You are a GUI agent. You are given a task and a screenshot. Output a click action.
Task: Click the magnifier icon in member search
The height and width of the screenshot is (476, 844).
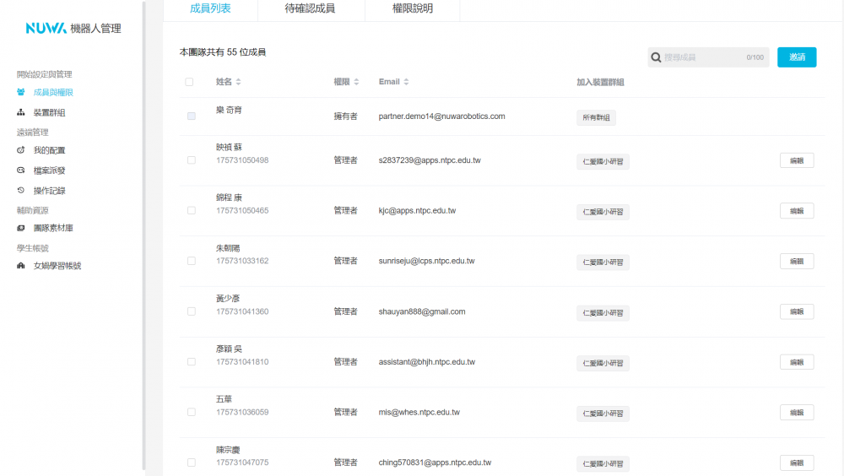(x=656, y=57)
